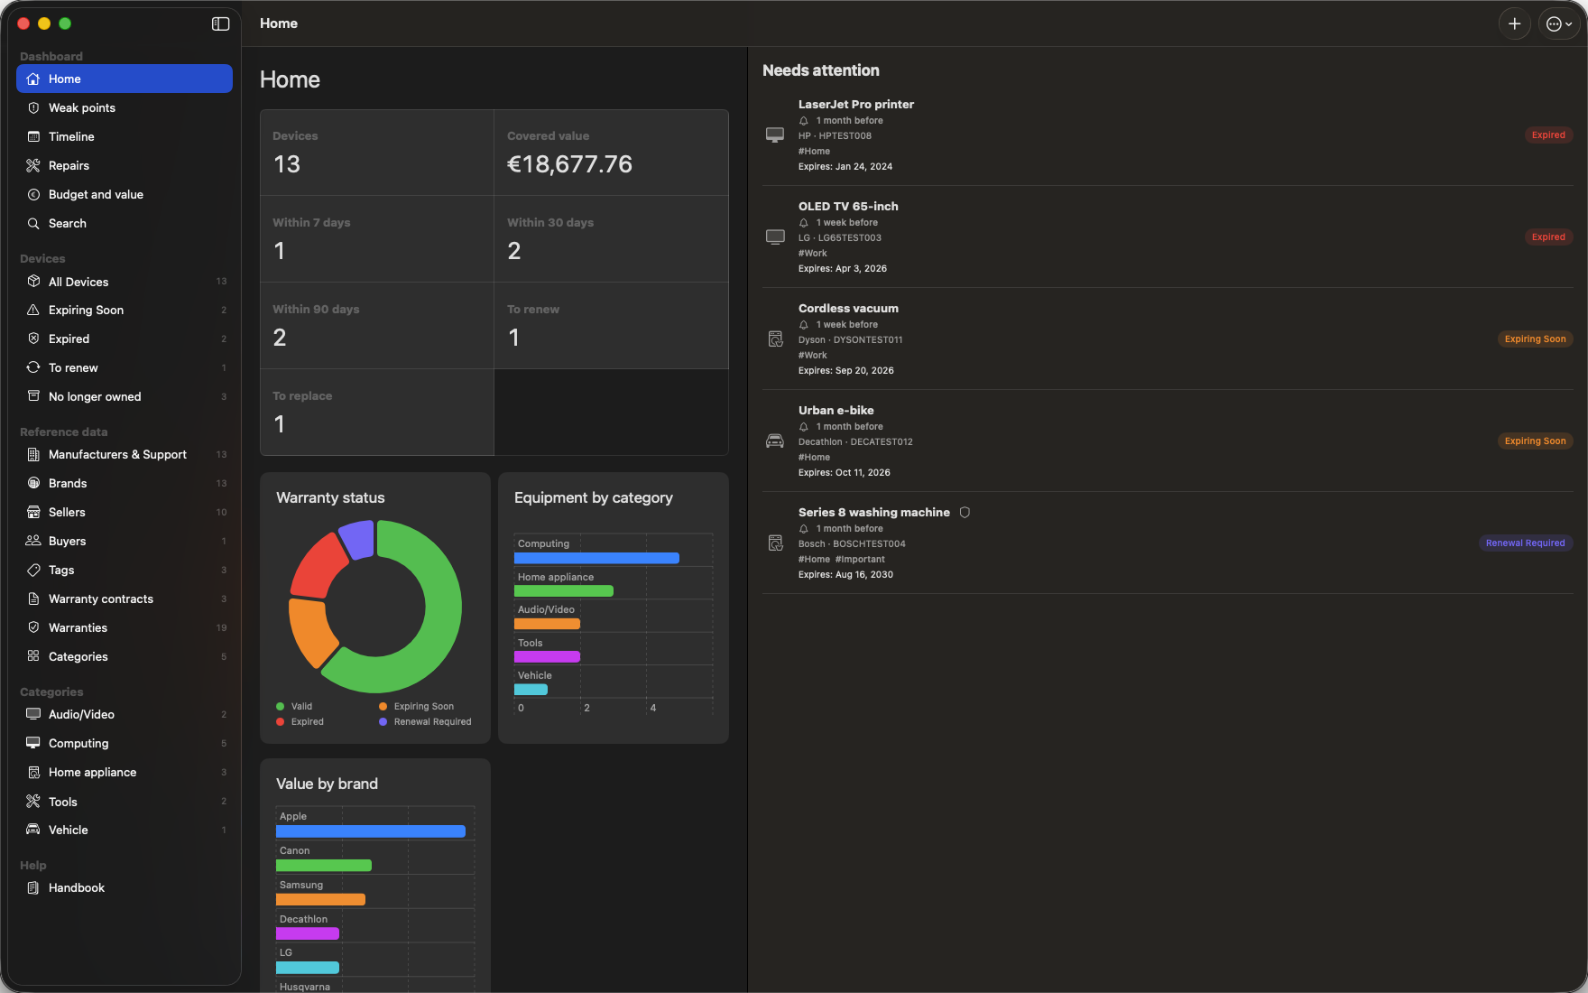Screen dimensions: 1588x993
Task: Open the reference Categories grid icon
Action: pos(33,656)
